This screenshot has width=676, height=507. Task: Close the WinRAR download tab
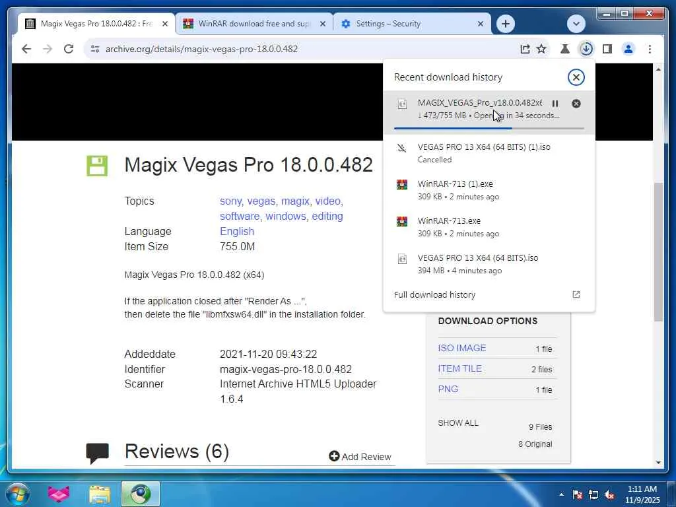(x=322, y=24)
